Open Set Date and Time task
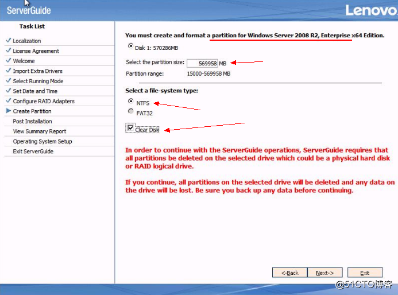 pyautogui.click(x=35, y=91)
